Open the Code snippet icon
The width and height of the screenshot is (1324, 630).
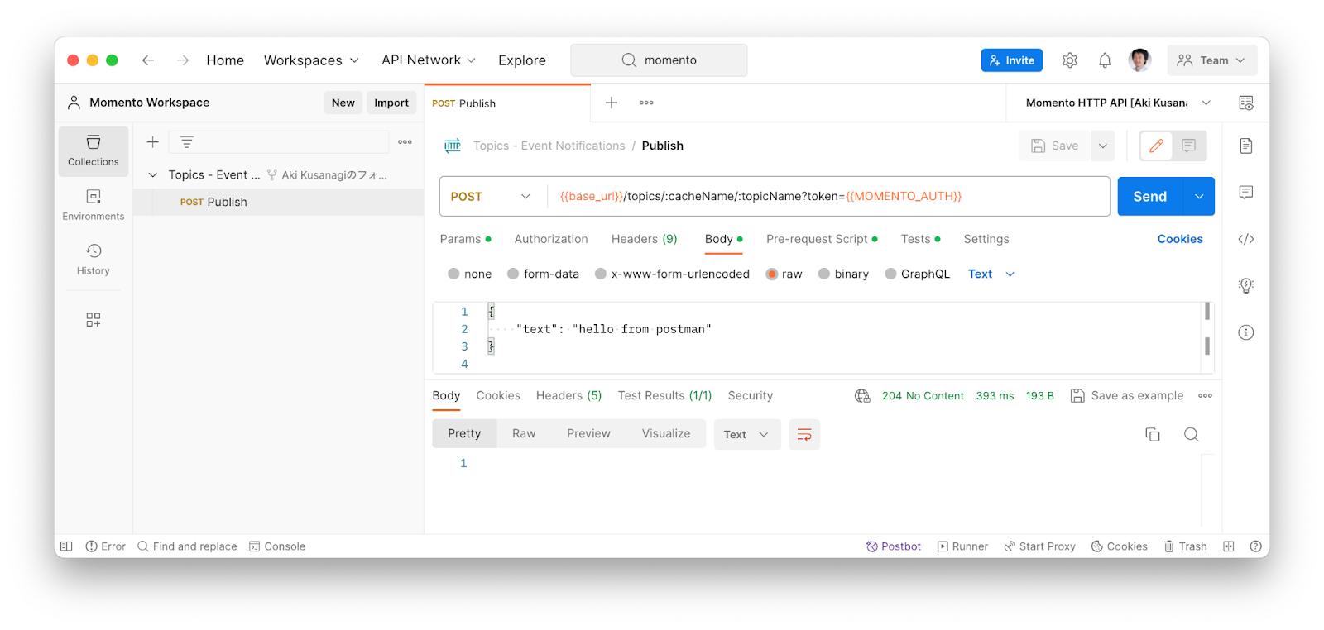[1246, 239]
